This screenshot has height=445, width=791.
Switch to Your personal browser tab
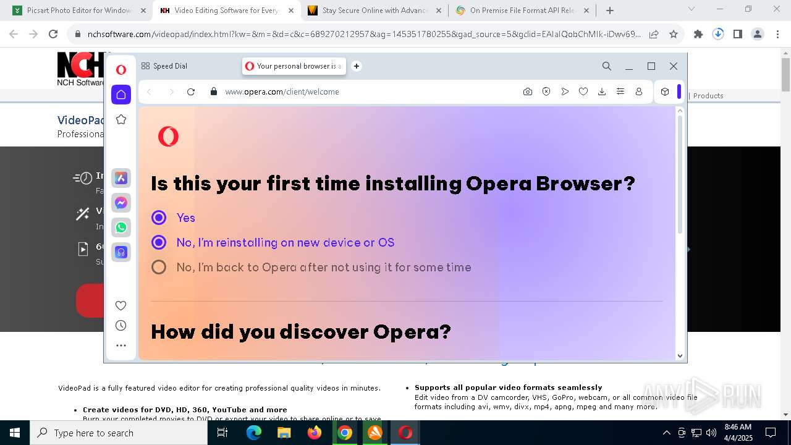pyautogui.click(x=294, y=66)
